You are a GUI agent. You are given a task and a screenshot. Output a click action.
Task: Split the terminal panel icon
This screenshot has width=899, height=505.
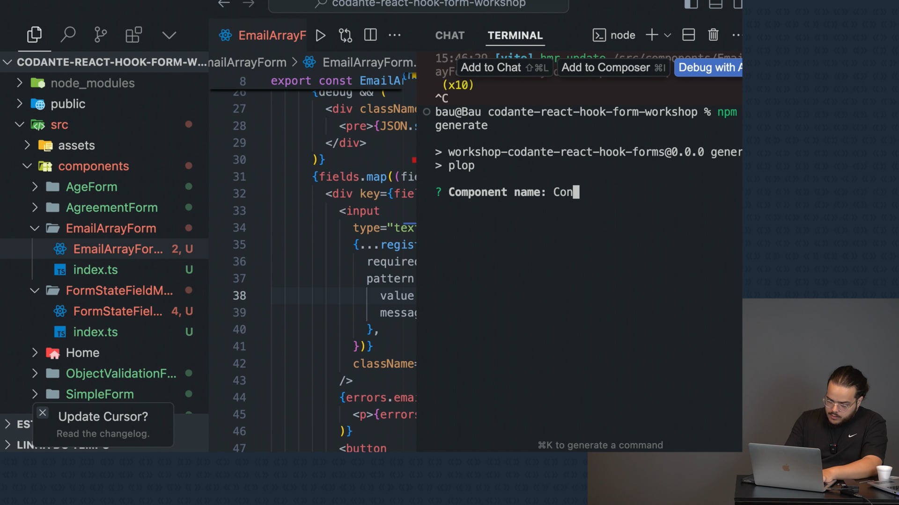coord(688,35)
